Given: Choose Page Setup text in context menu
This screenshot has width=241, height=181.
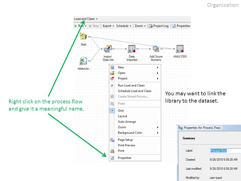Looking at the screenshot, I should (125, 140).
